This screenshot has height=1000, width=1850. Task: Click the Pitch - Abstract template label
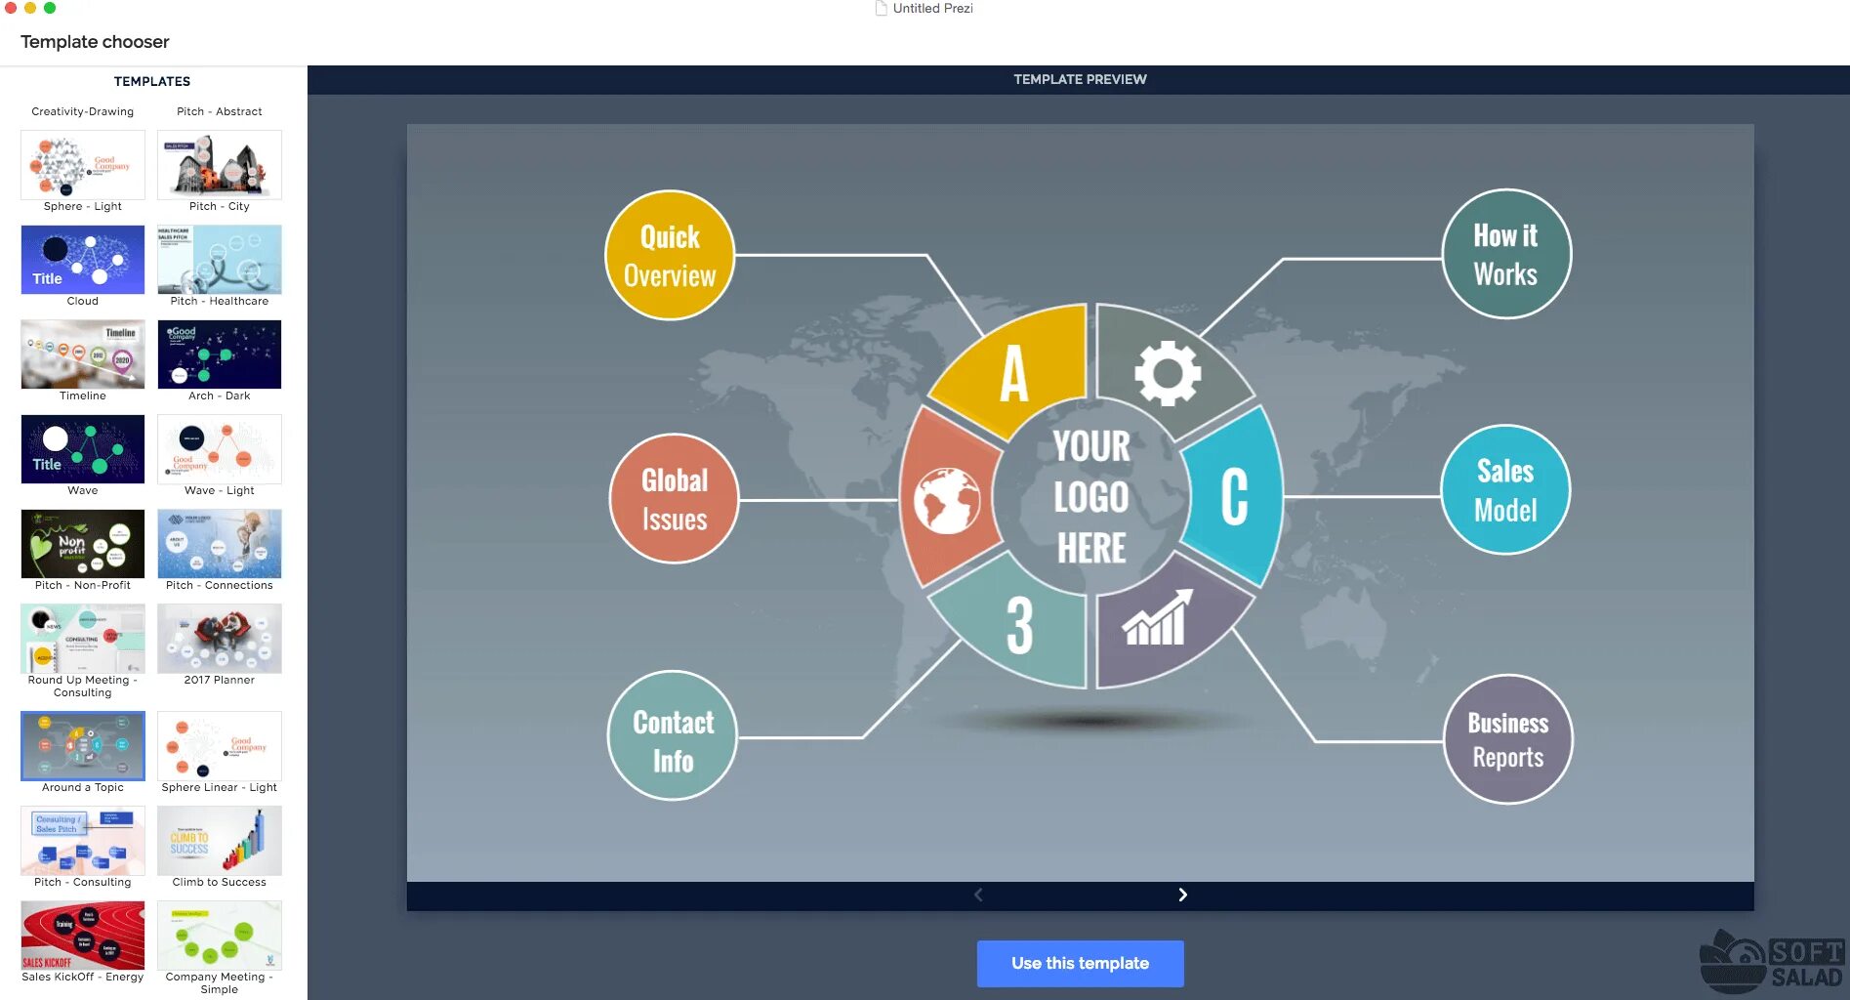pos(220,111)
